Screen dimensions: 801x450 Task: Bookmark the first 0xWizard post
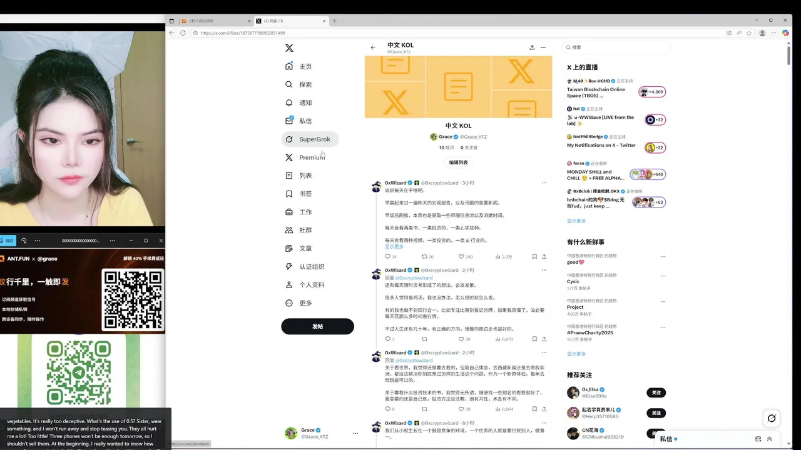(534, 256)
